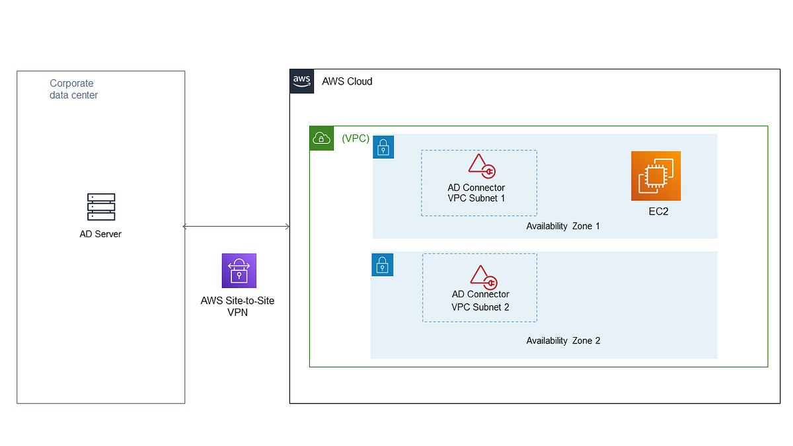Select the AWS Cloud title label
The image size is (793, 446).
347,81
